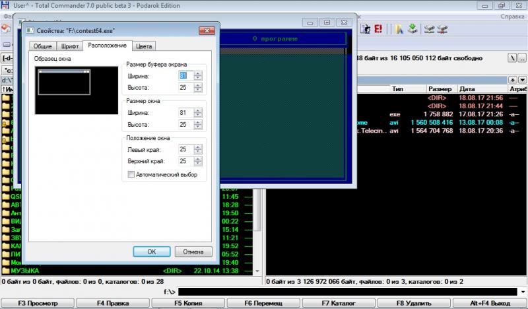Click the folder with letter A toolbar icon
This screenshot has width=528, height=309.
(x=399, y=29)
